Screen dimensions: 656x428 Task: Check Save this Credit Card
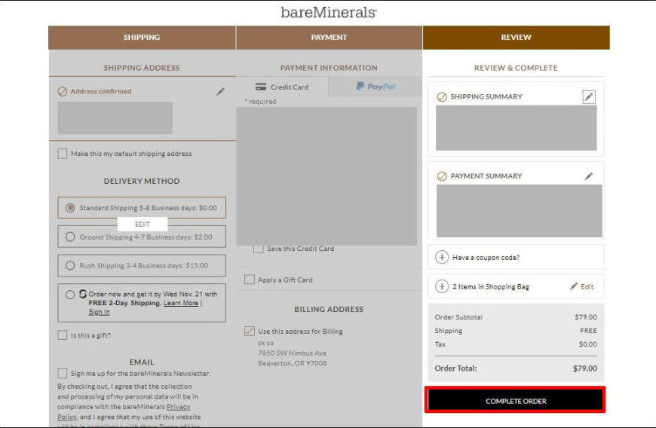(258, 249)
